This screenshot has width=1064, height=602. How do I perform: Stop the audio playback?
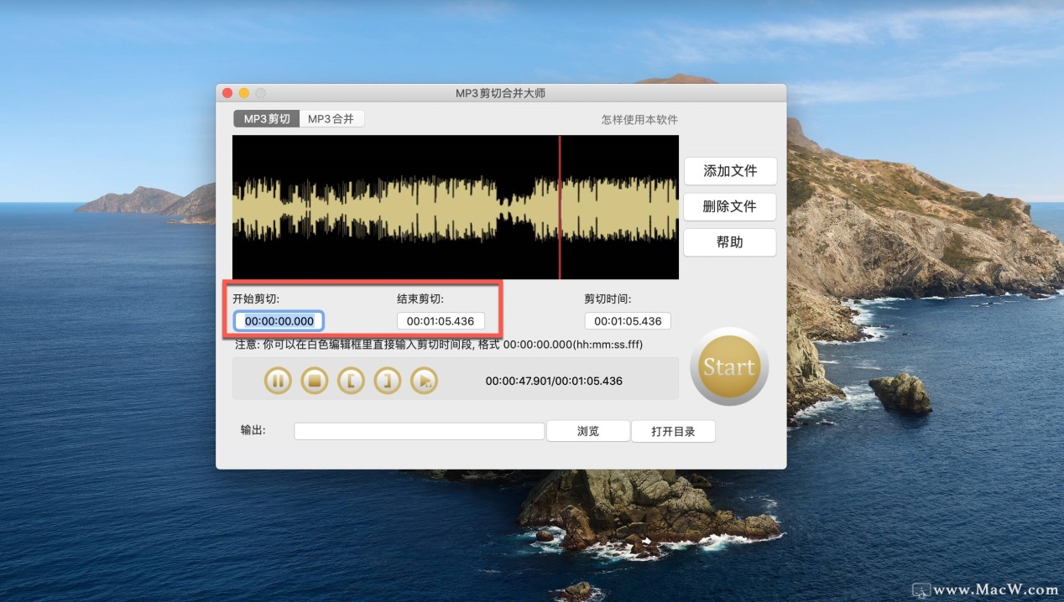coord(314,381)
